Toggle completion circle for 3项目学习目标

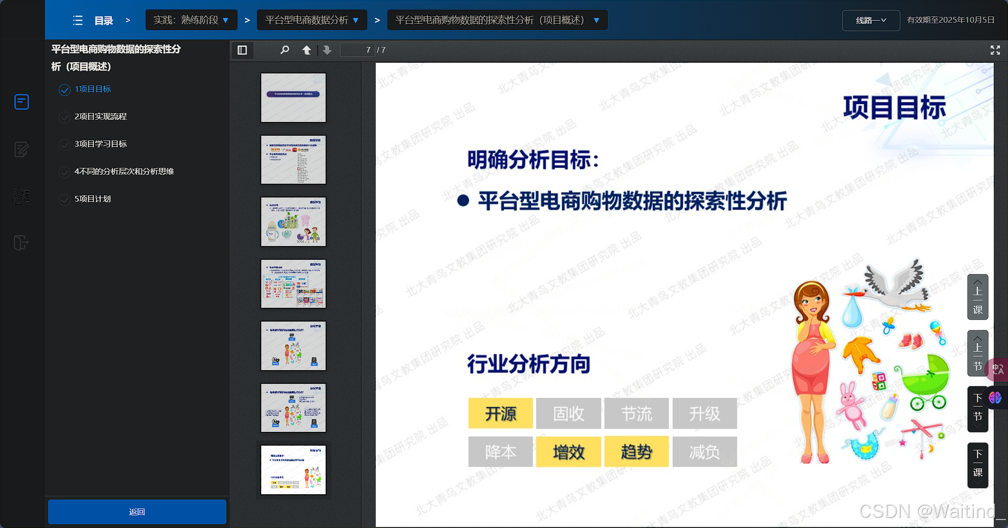click(x=64, y=145)
